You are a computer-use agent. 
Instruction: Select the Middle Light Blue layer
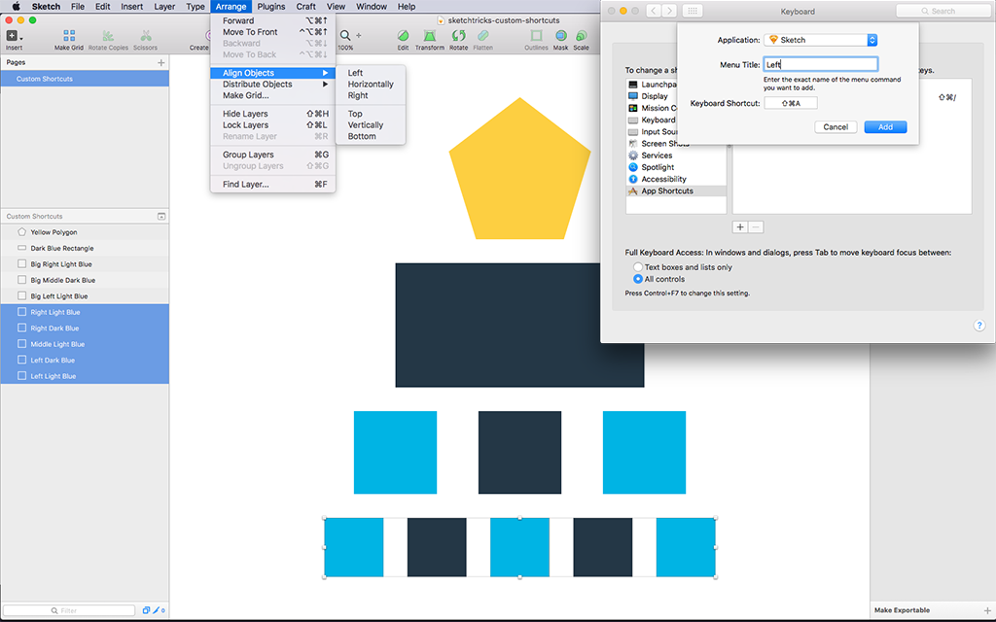click(x=86, y=344)
